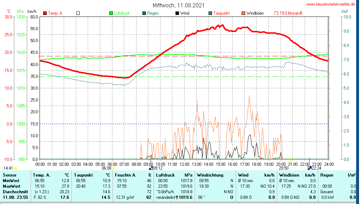Image resolution: width=360 pixels, height=204 pixels.
Task: Click the chart title Mittwoch, 11.08.2021
Action: click(178, 5)
